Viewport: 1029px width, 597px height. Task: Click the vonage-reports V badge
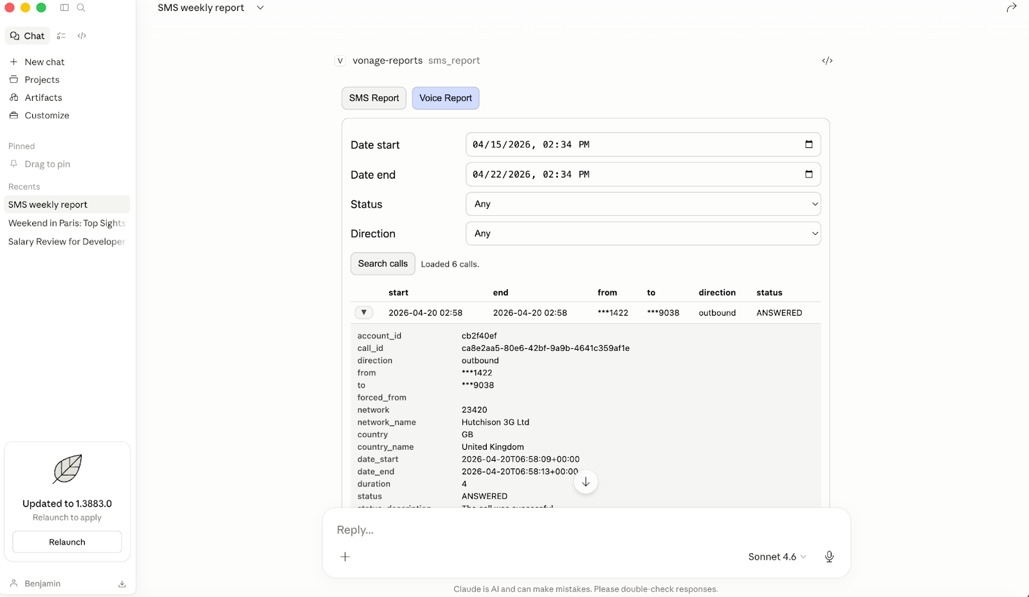[340, 61]
